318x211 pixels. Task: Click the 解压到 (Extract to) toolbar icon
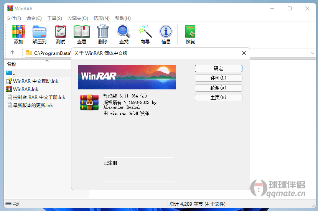coord(39,34)
